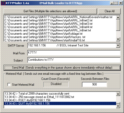Click the file list scroll up arrow

[118, 17]
